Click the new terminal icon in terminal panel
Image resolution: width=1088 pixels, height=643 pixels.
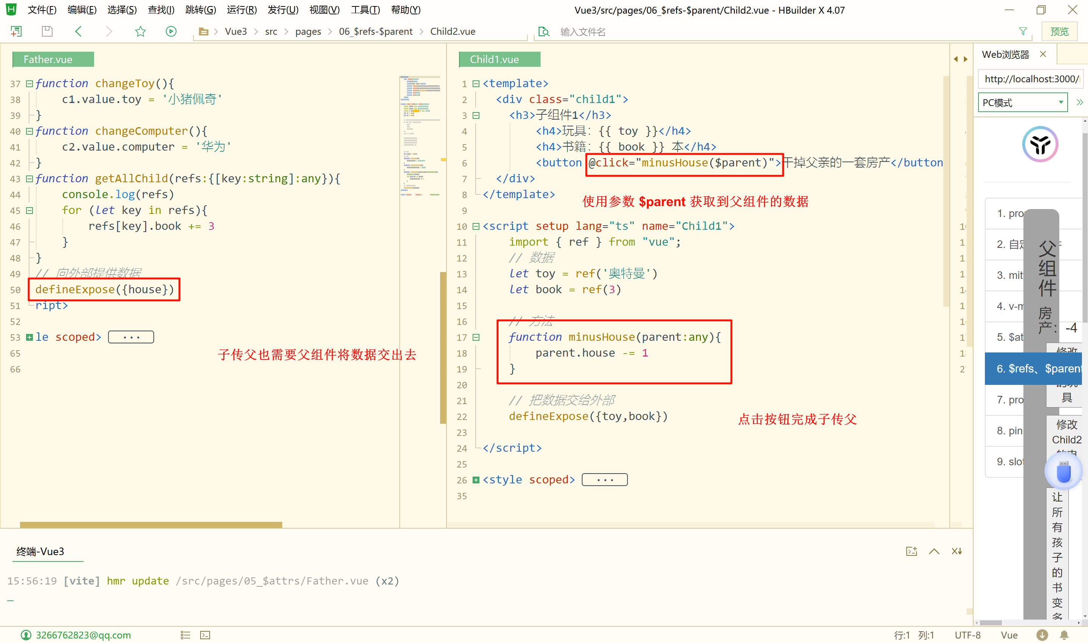[911, 551]
